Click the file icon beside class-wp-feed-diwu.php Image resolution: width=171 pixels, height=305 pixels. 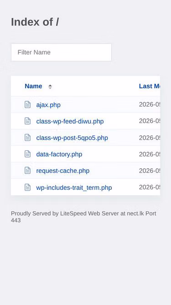click(x=27, y=121)
